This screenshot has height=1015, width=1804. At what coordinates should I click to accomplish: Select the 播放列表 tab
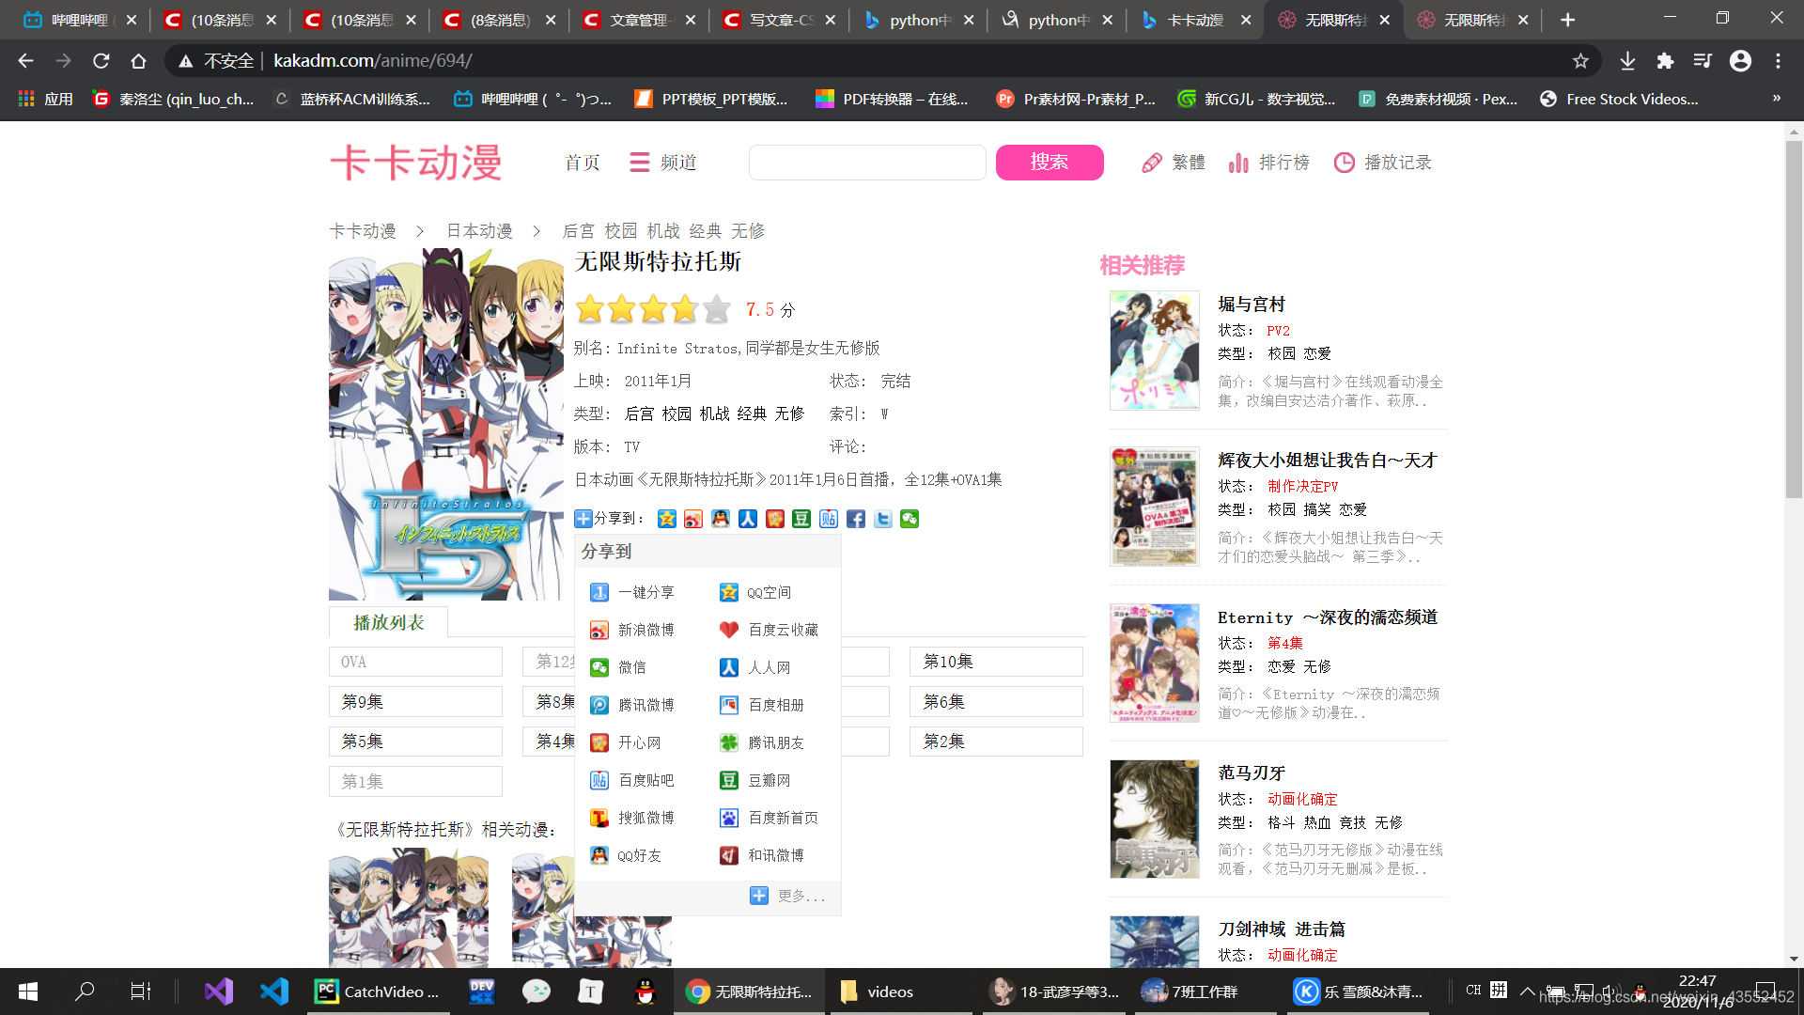pyautogui.click(x=388, y=623)
